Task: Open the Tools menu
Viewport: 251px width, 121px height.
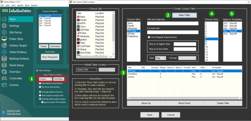Action: point(14,5)
